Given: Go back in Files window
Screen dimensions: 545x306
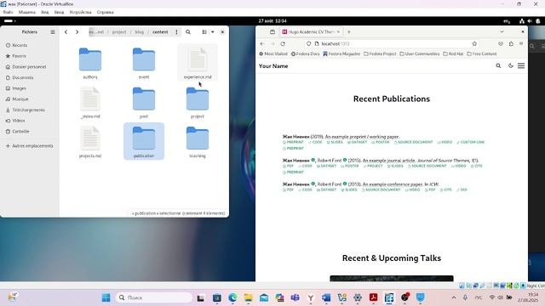Looking at the screenshot, I should click(x=66, y=32).
